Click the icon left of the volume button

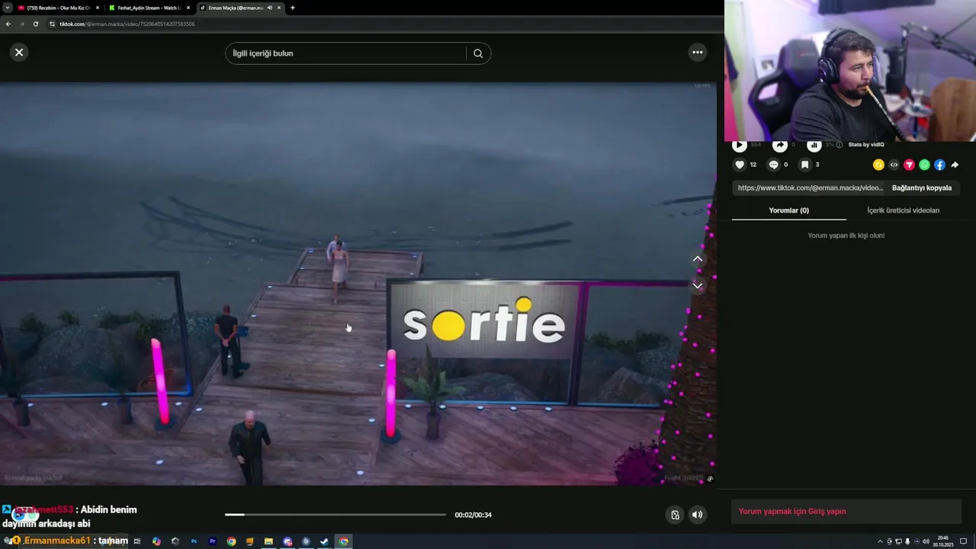point(675,515)
